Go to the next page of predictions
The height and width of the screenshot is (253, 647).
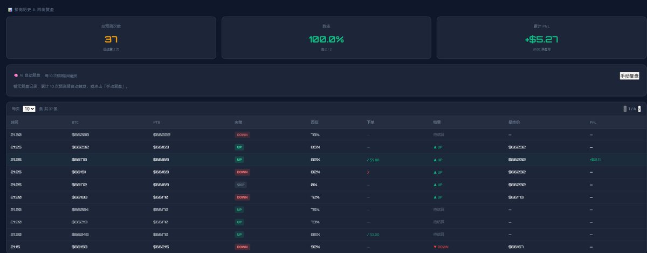click(x=639, y=108)
